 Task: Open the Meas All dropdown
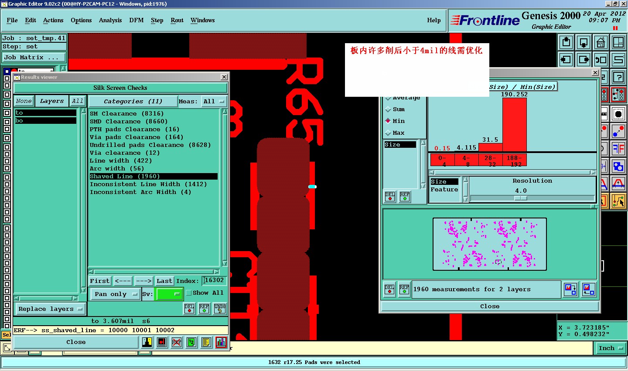(x=214, y=101)
